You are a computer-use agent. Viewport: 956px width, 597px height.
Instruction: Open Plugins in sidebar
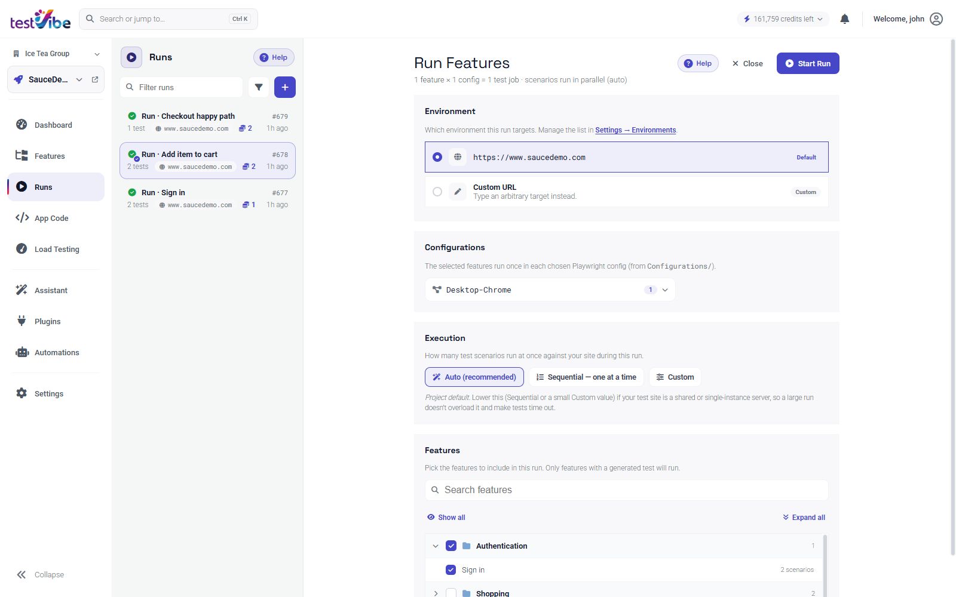click(56, 321)
